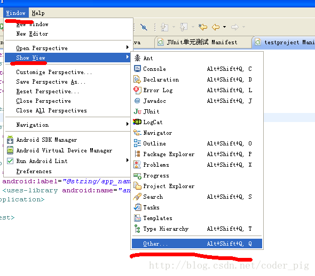This screenshot has height=276, width=315.
Task: Click the Previous Annotation toolbar icon
Action: point(184,27)
